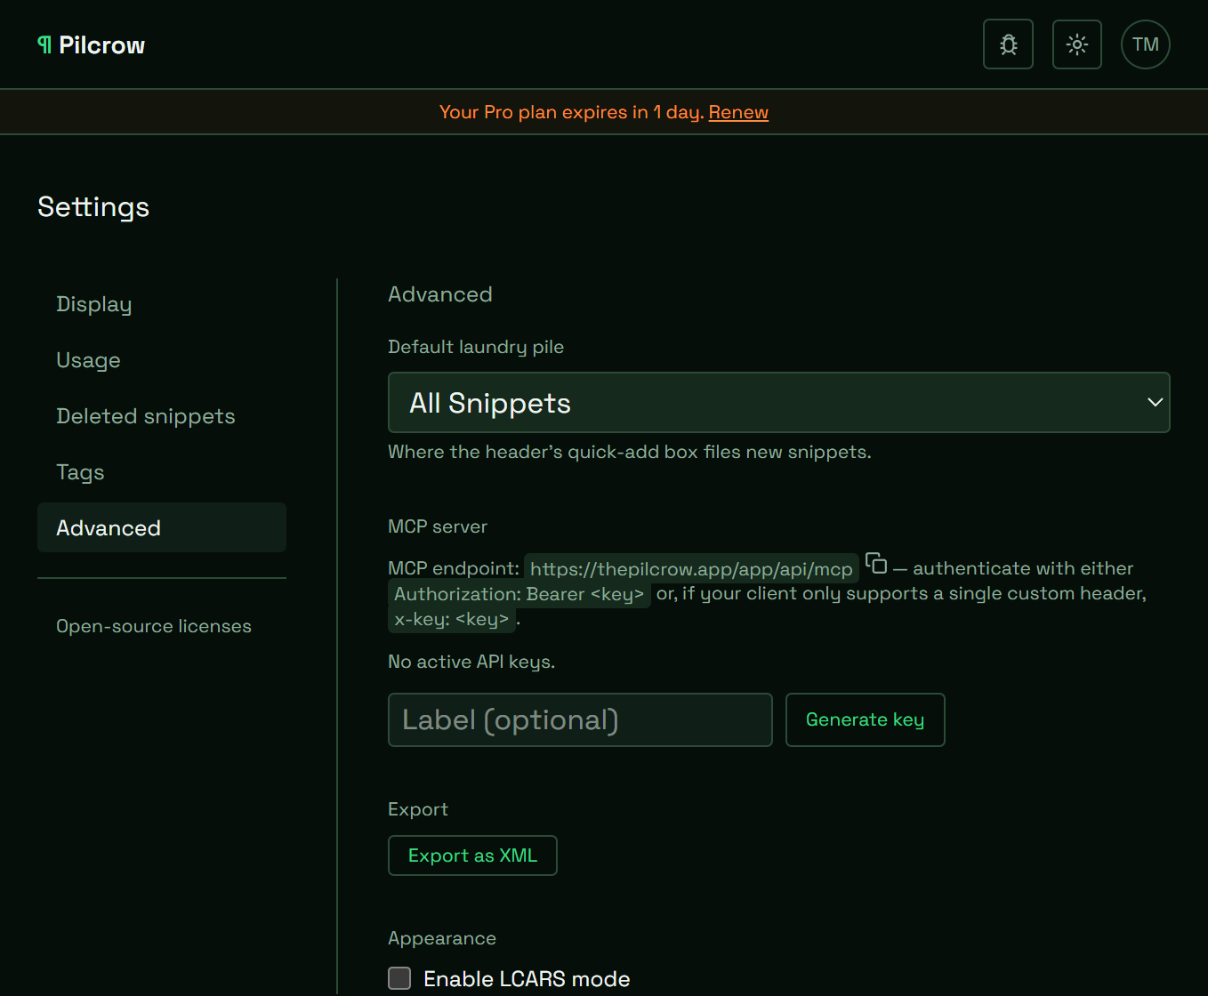Select the 'x-key: <key>' code text

452,619
